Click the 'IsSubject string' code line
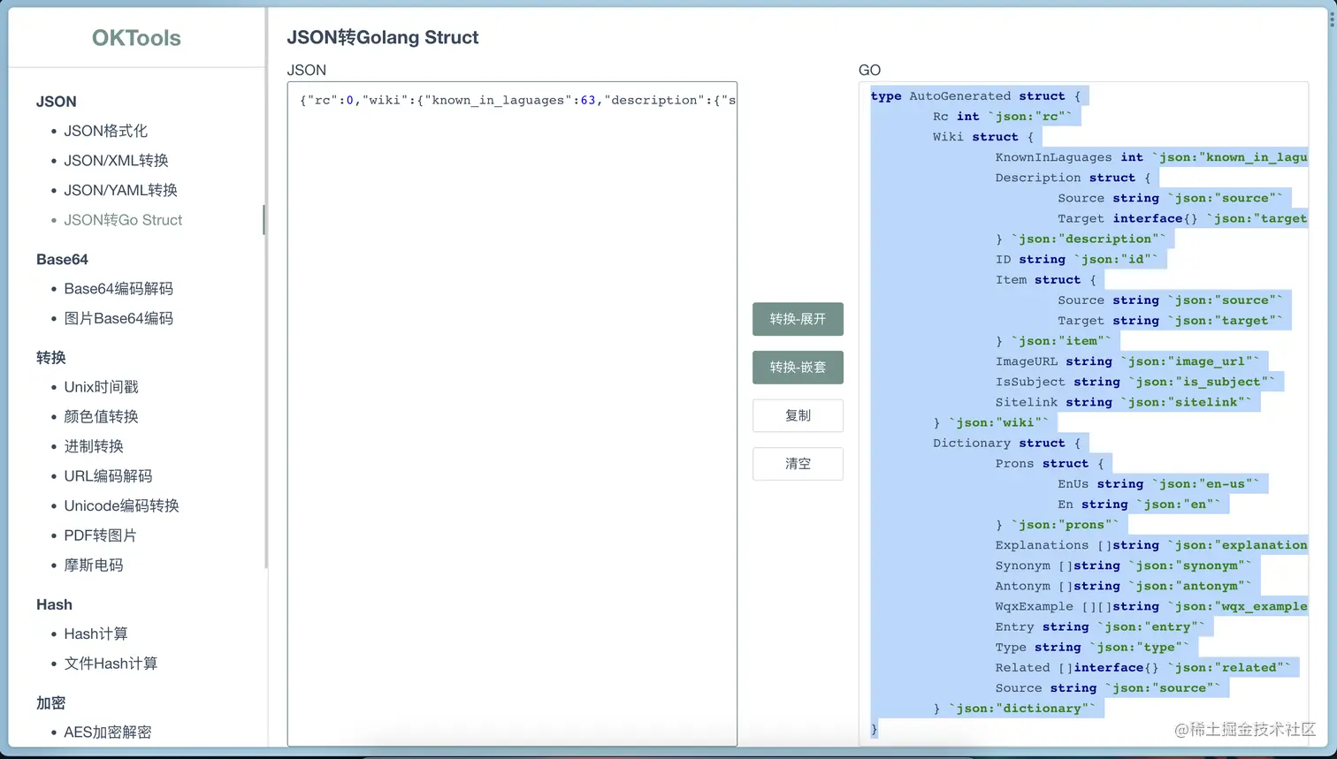 (1135, 382)
